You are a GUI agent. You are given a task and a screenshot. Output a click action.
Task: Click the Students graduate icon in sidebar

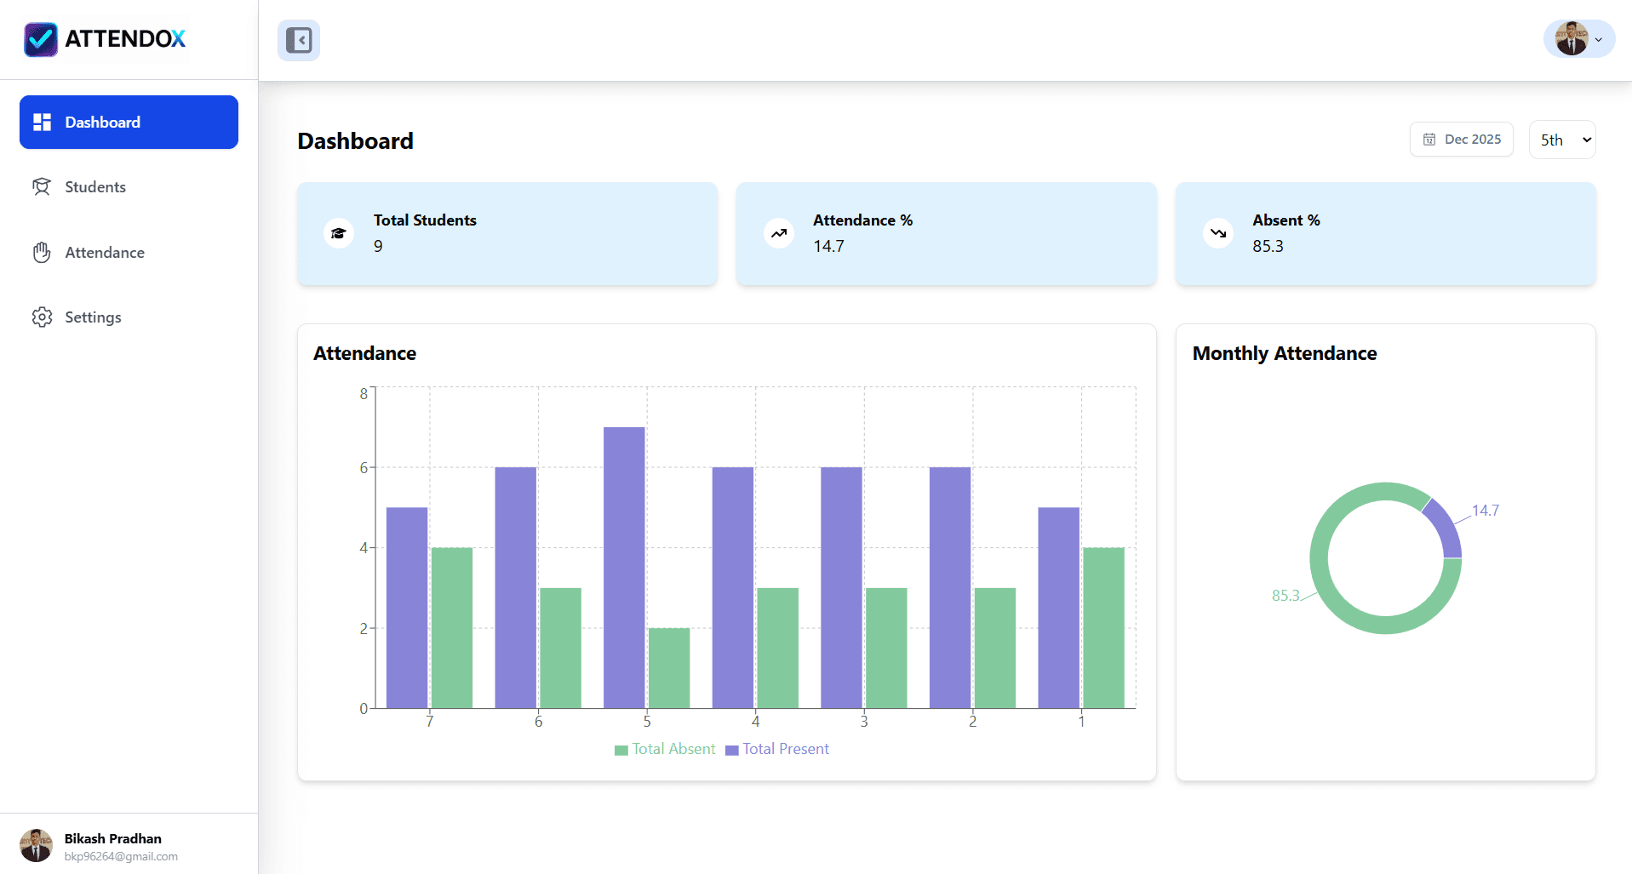(42, 187)
